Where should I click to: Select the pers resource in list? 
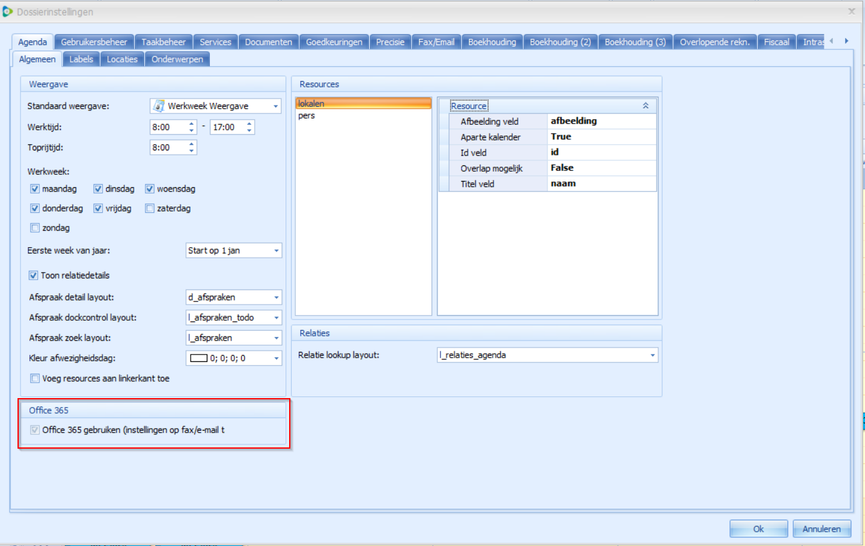coord(363,115)
